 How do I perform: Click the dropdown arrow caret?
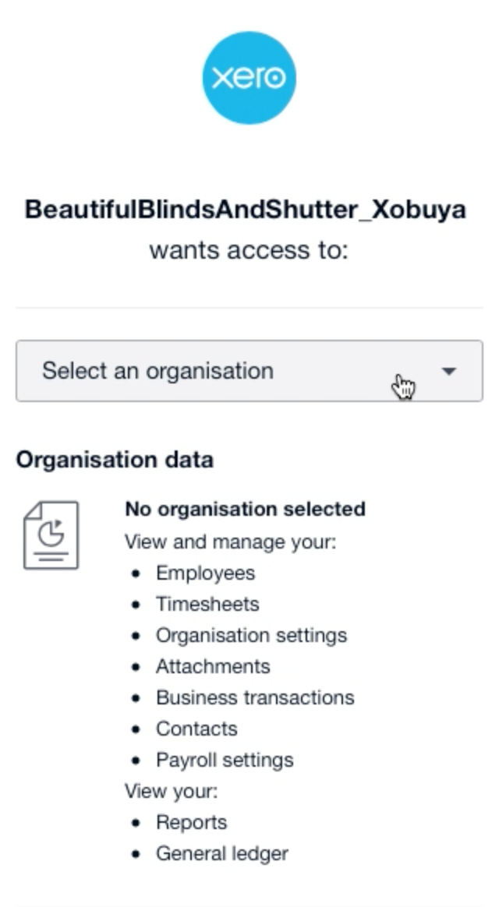pos(448,371)
